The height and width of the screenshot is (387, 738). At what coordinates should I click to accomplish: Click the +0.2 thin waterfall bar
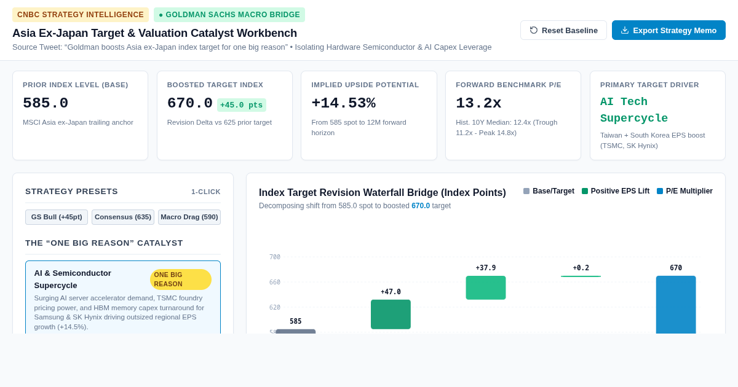581,276
